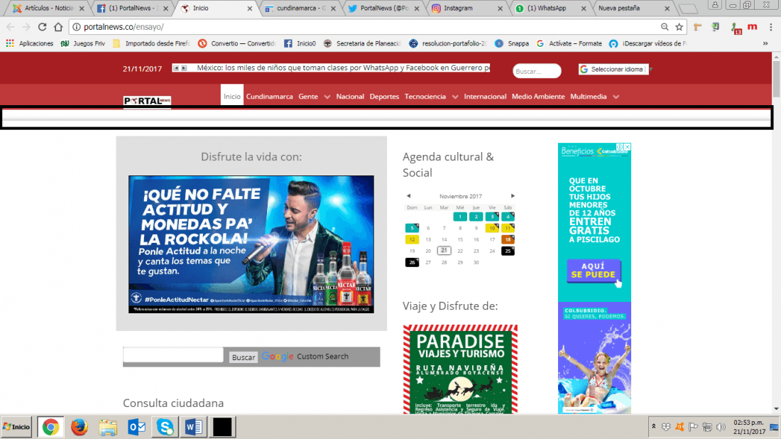Go to previous month in calendar
Screen dimensions: 781x439
408,196
